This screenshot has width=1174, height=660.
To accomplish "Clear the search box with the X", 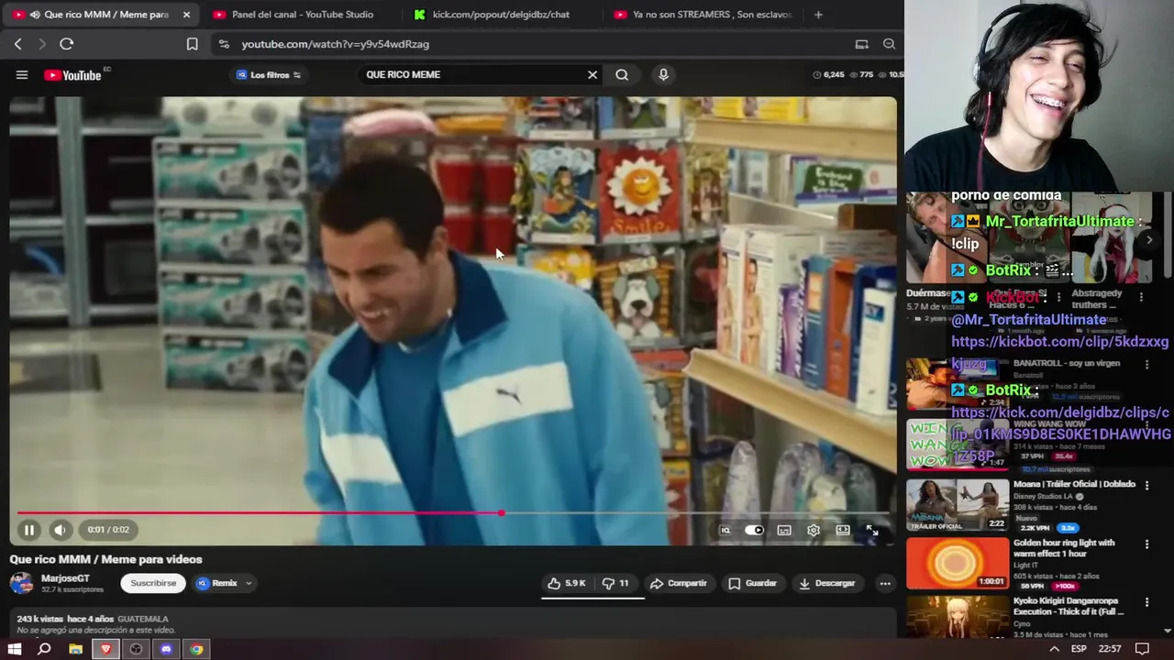I will (x=593, y=75).
